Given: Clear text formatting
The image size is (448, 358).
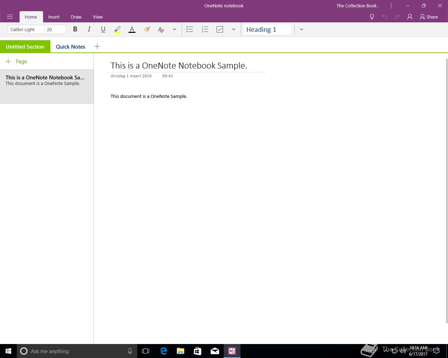Looking at the screenshot, I should click(x=161, y=29).
